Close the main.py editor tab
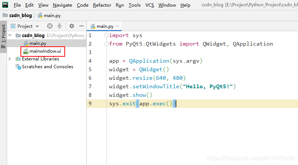This screenshot has width=298, height=165. point(117,26)
